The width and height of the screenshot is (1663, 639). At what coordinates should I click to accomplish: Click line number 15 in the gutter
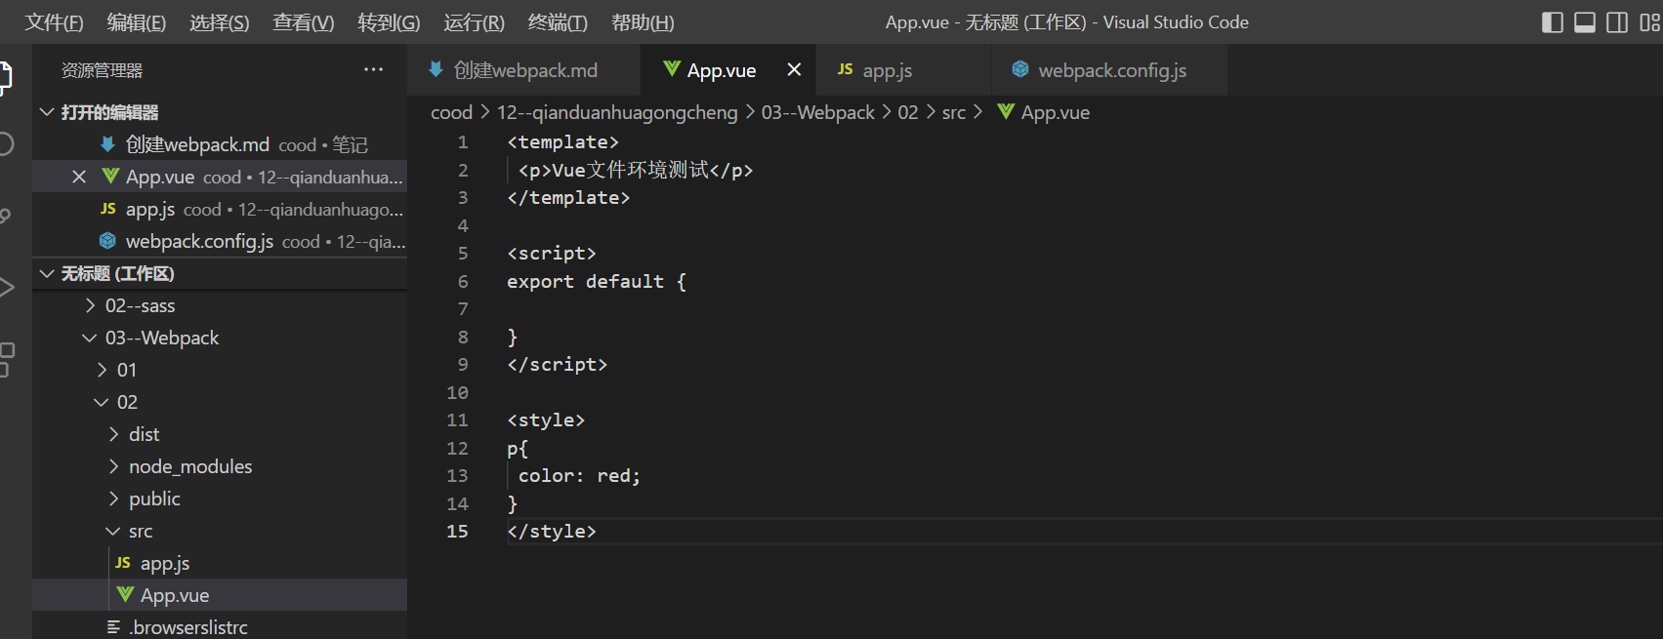pyautogui.click(x=457, y=531)
